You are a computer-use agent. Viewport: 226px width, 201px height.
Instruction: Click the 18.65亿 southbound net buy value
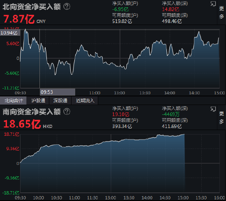pyautogui.click(x=22, y=124)
